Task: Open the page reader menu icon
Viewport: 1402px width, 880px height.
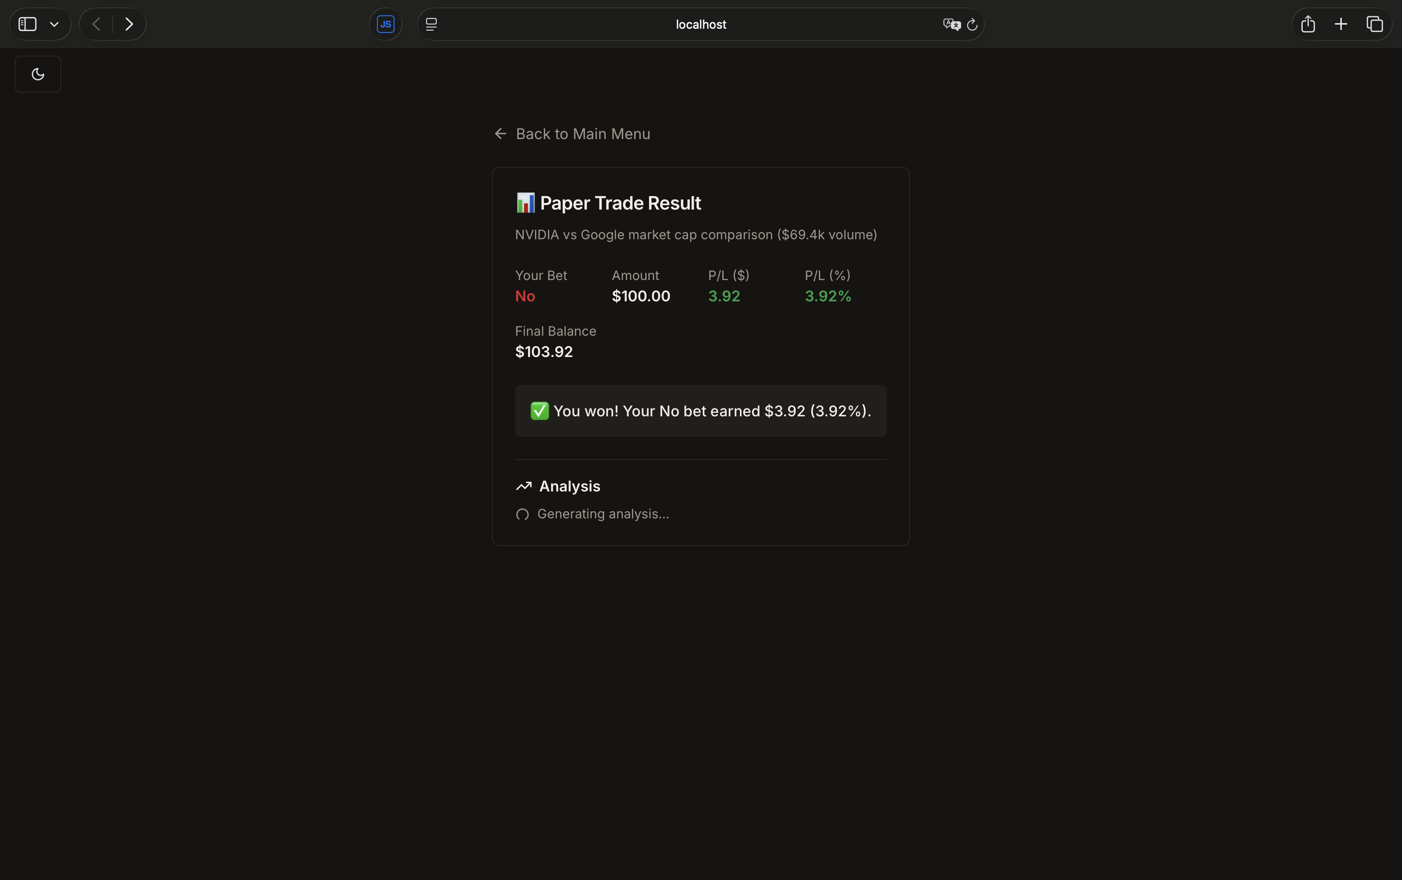Action: click(x=431, y=24)
